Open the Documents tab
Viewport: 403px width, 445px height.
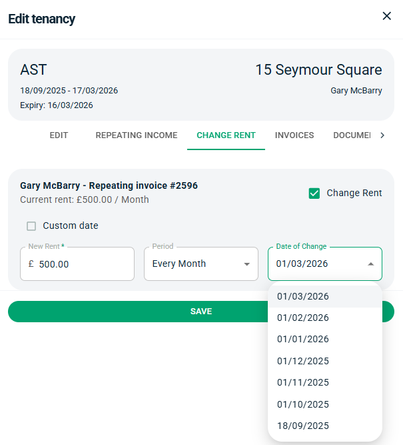click(x=352, y=135)
